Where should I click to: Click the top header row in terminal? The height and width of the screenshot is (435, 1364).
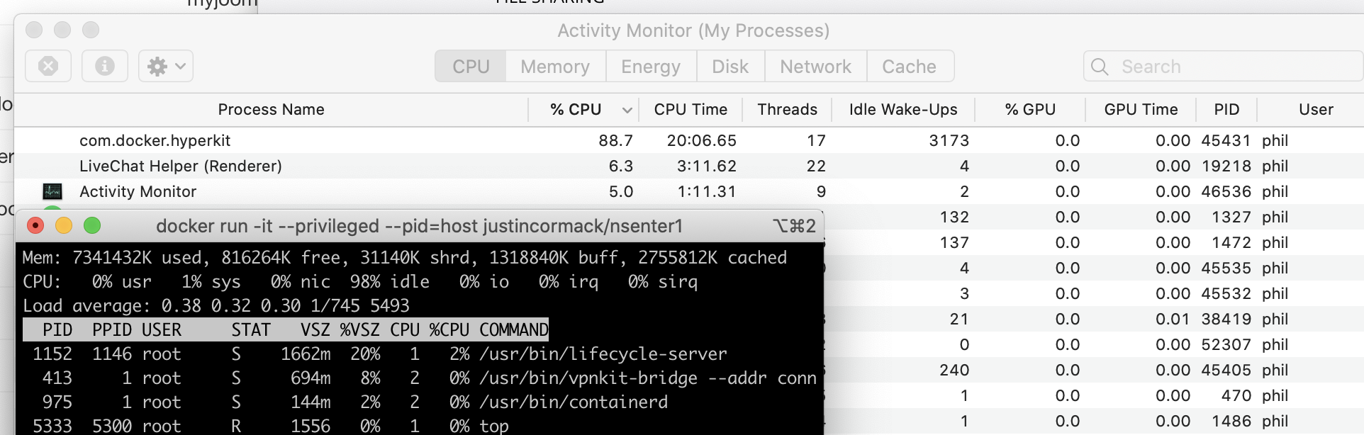pos(286,329)
